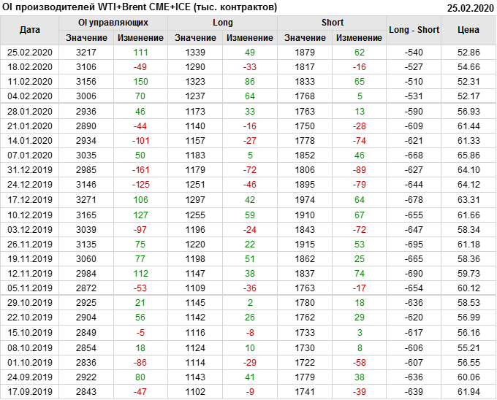Click the date cell 05.11.2019
The width and height of the screenshot is (497, 400).
30,288
